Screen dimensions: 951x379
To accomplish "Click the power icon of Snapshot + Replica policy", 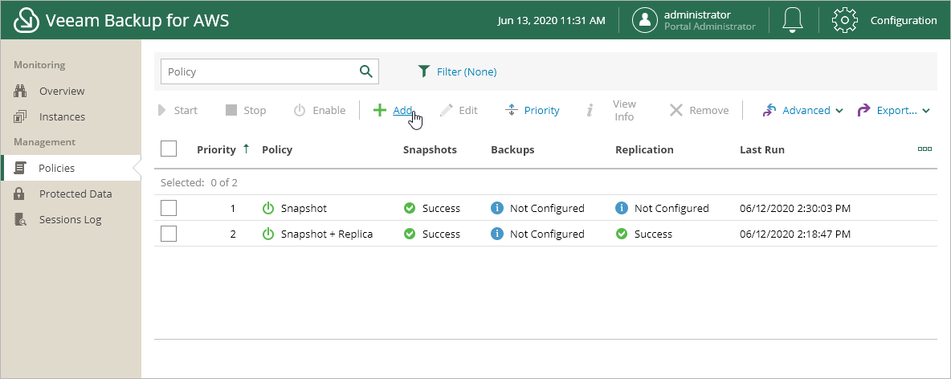I will pyautogui.click(x=268, y=234).
